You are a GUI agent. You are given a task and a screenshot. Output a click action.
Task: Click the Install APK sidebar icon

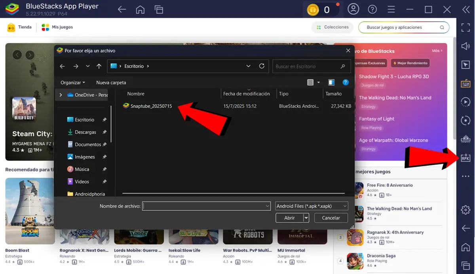465,158
